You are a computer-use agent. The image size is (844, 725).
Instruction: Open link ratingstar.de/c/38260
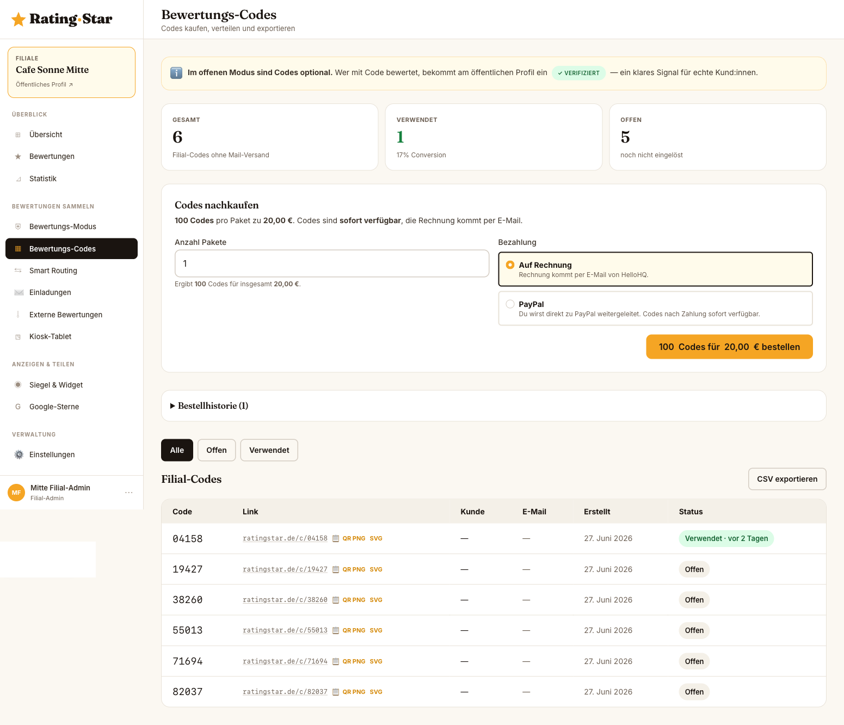[285, 600]
